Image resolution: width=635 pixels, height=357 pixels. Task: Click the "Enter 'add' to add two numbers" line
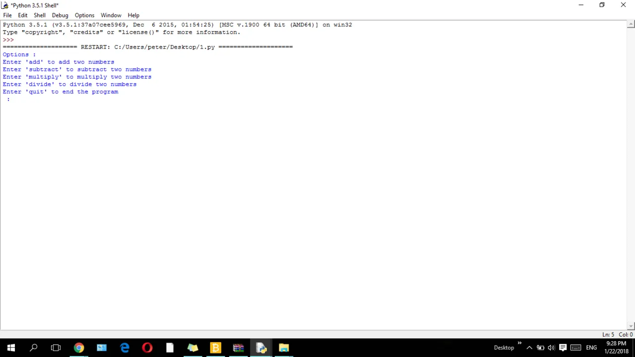coord(59,62)
